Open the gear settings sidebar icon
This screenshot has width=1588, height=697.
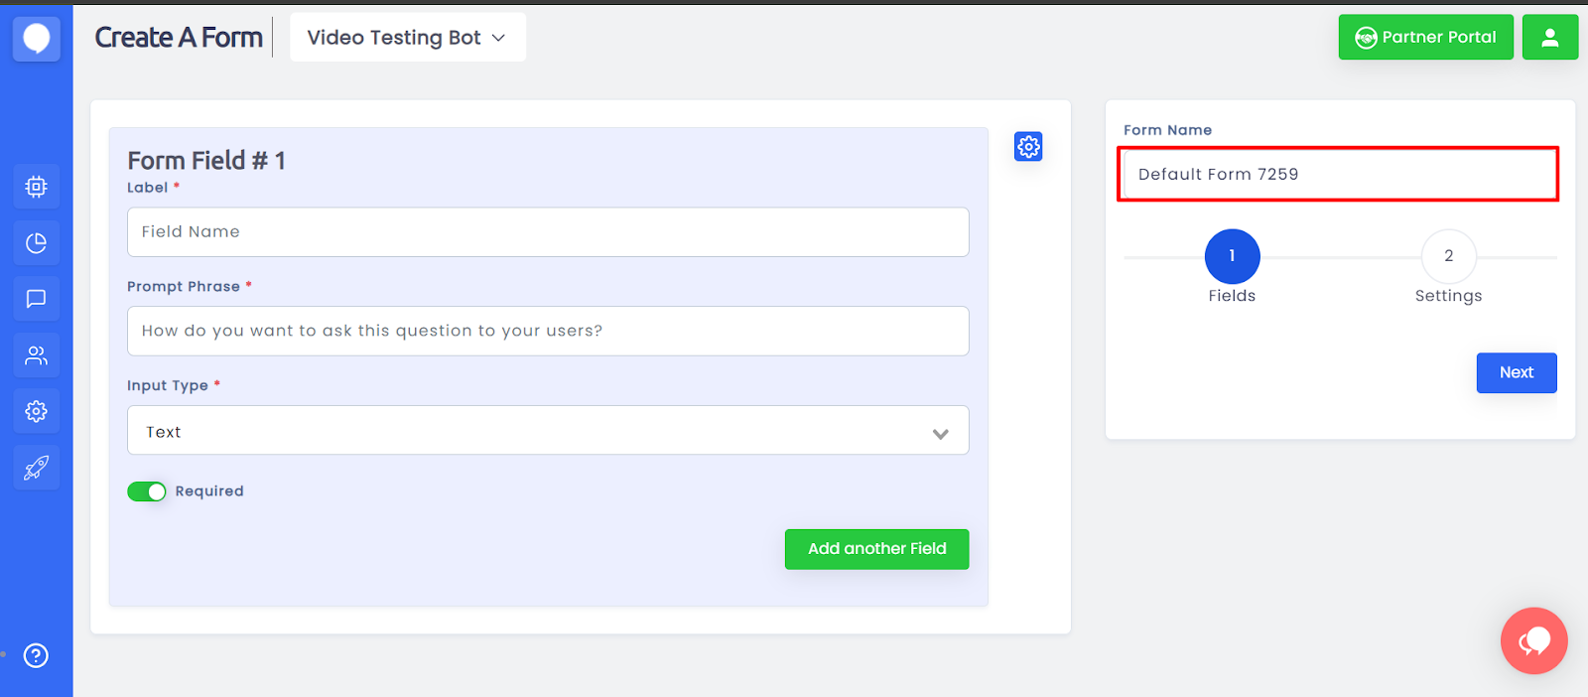[x=37, y=411]
